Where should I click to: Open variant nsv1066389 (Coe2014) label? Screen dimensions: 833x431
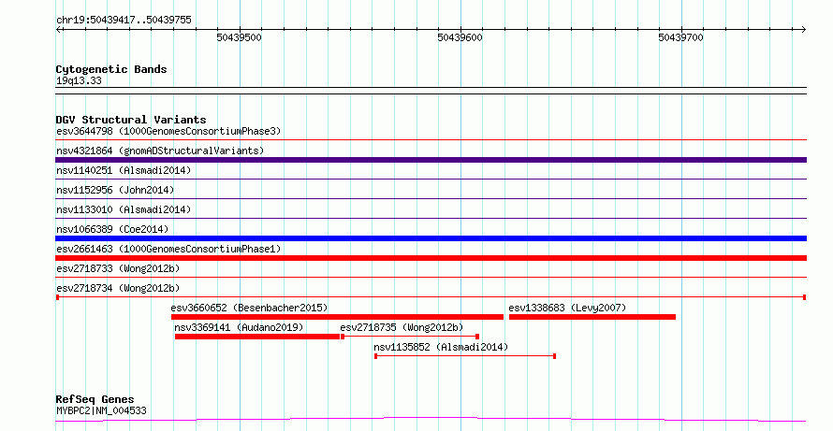[112, 229]
